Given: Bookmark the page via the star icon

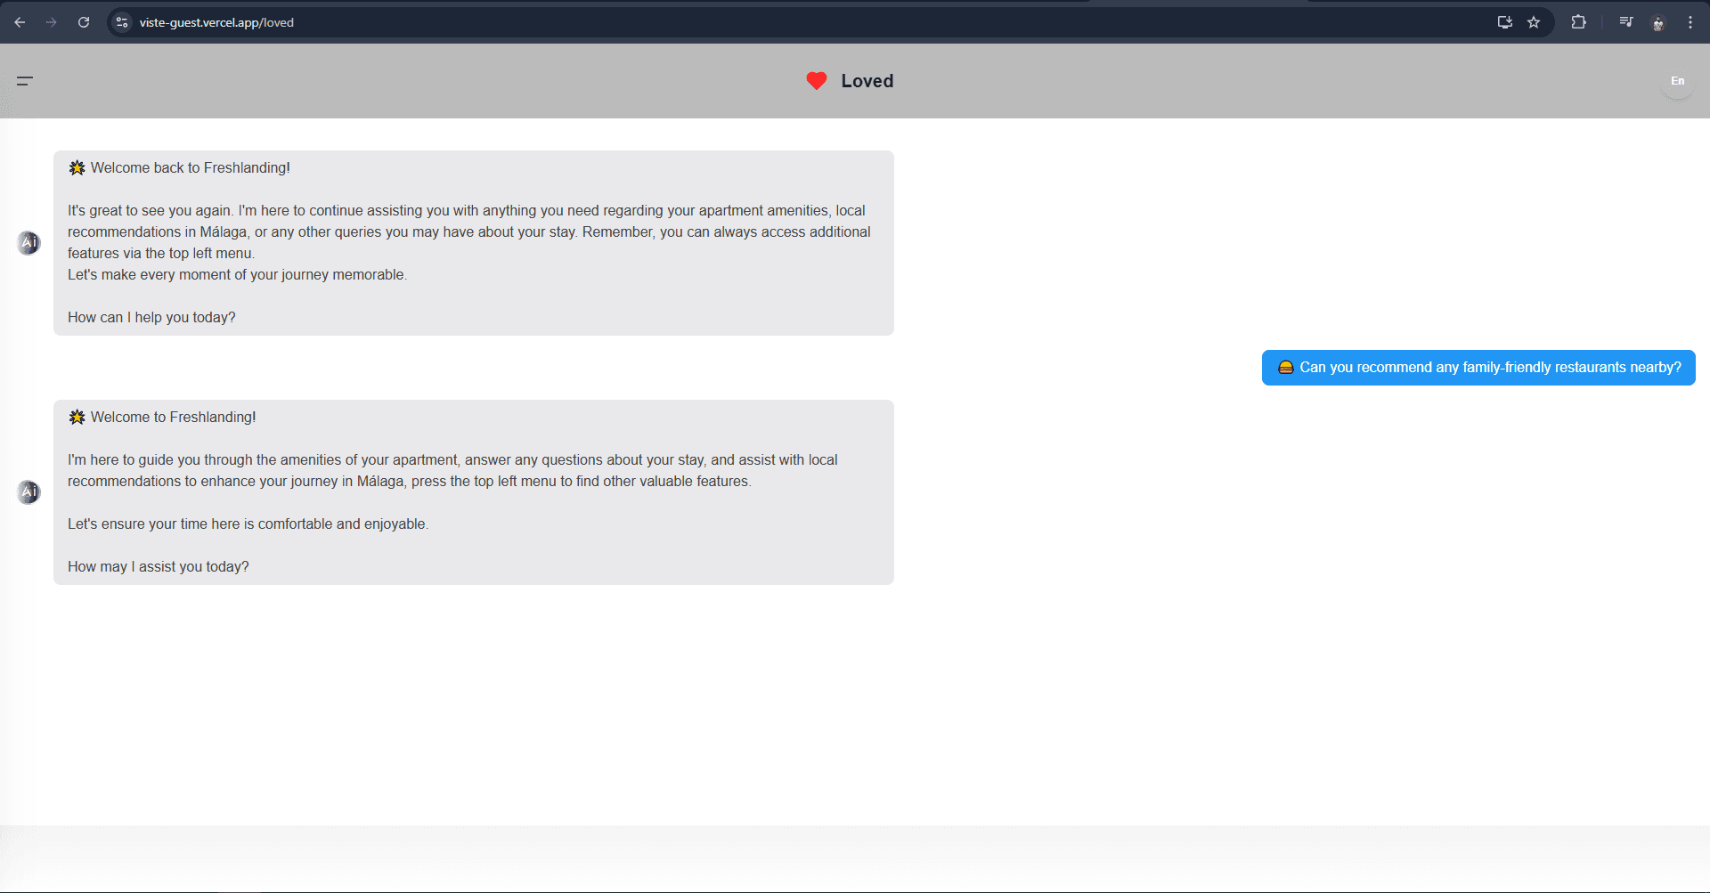Looking at the screenshot, I should click(x=1534, y=22).
